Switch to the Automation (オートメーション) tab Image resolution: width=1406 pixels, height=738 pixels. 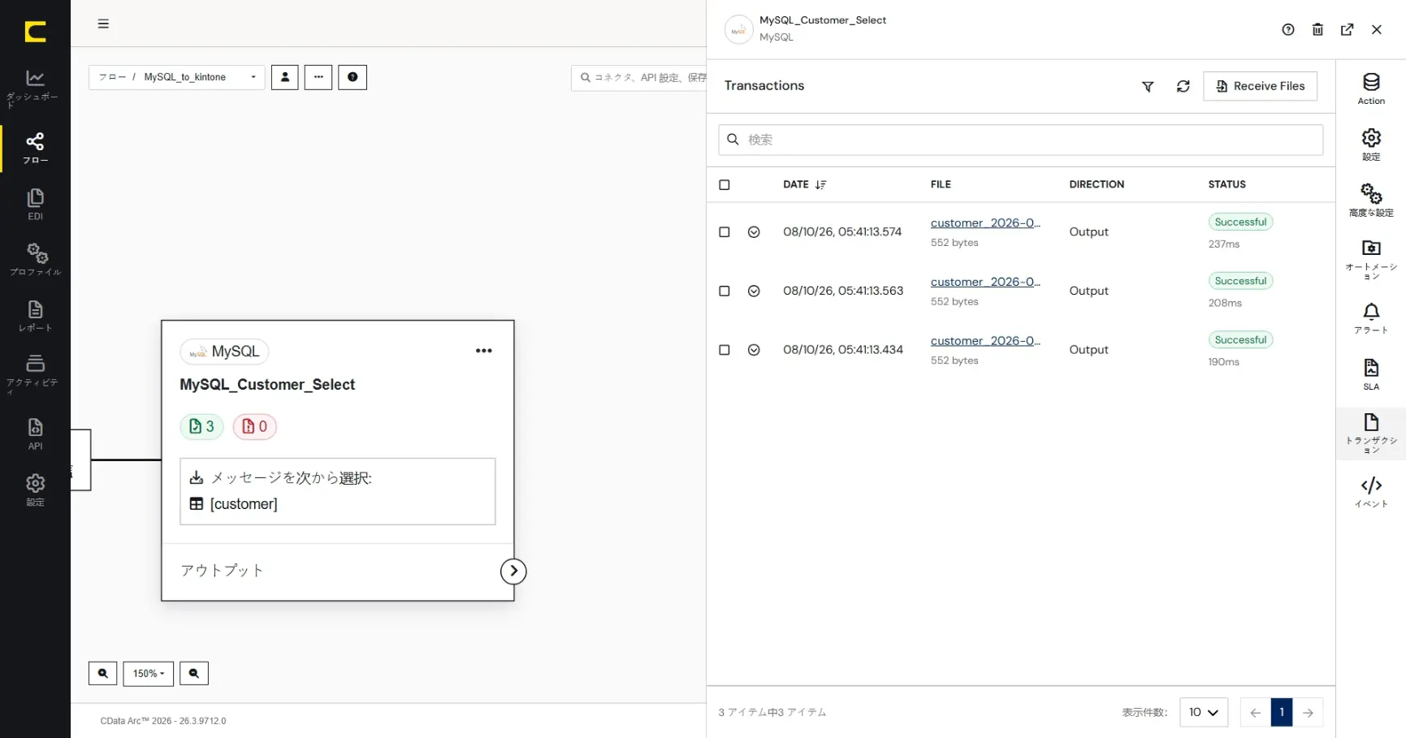pyautogui.click(x=1371, y=259)
